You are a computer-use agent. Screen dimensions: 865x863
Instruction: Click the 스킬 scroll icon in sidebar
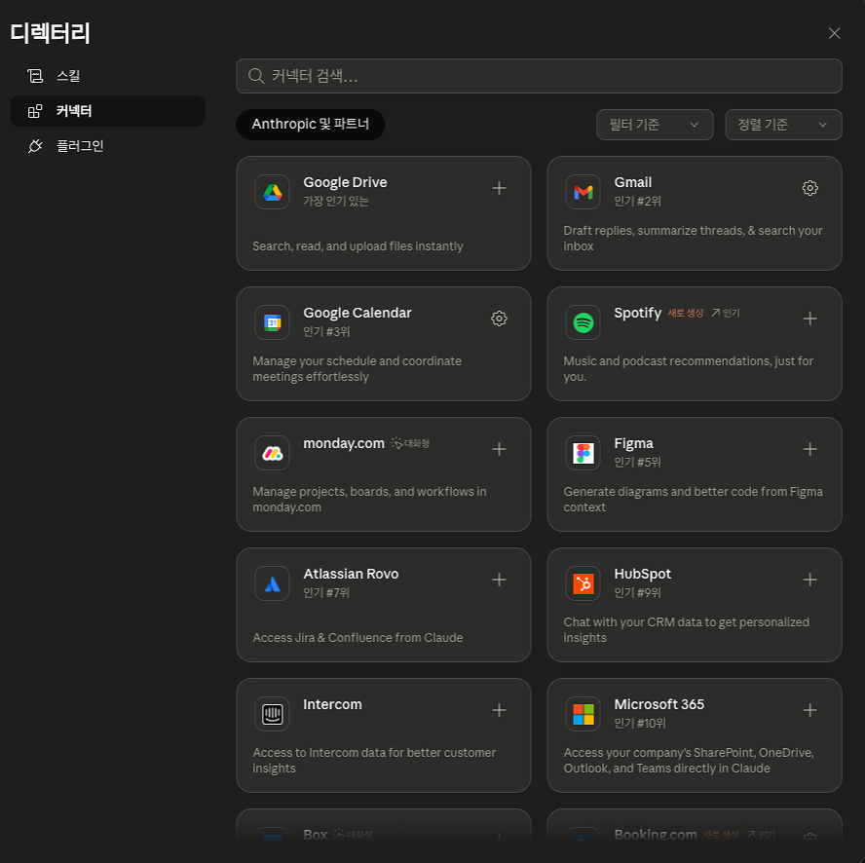[35, 76]
